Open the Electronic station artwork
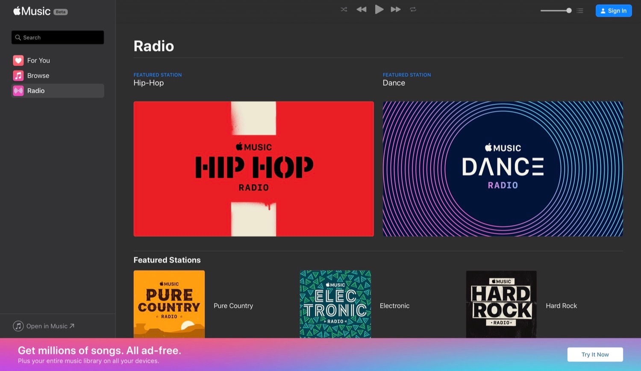The width and height of the screenshot is (641, 371). (x=335, y=304)
